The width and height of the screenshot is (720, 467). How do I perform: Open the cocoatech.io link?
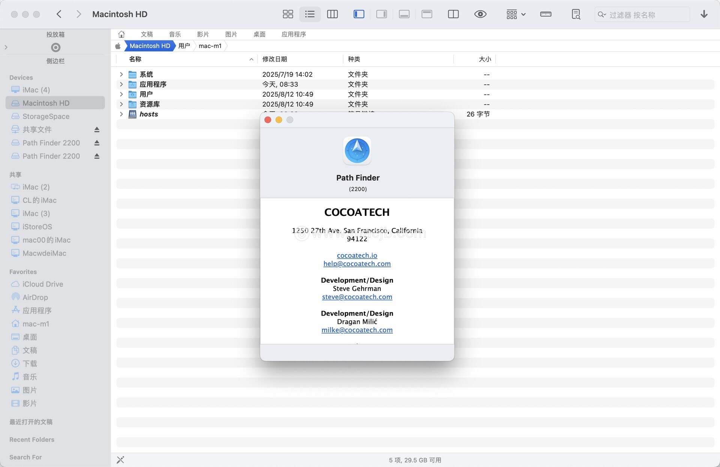pyautogui.click(x=357, y=255)
